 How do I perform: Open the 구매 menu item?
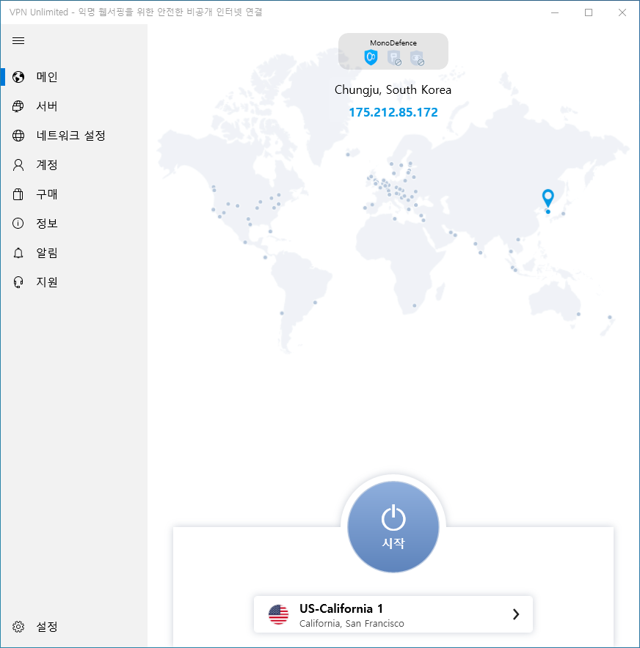coord(74,194)
